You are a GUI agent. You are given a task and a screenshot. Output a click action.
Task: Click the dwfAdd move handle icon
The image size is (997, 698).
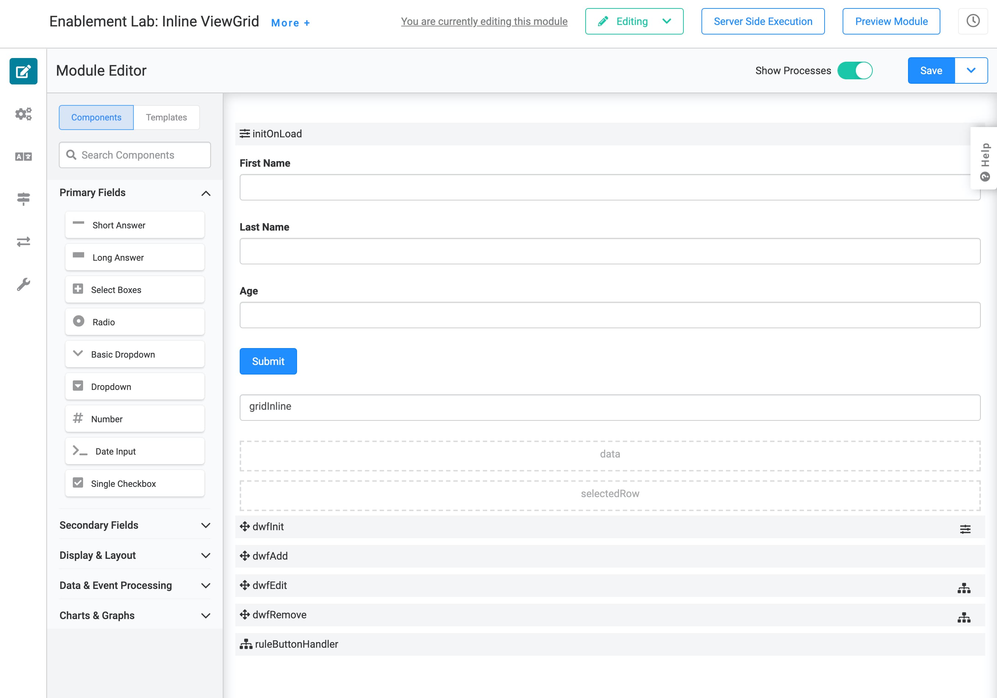tap(245, 556)
